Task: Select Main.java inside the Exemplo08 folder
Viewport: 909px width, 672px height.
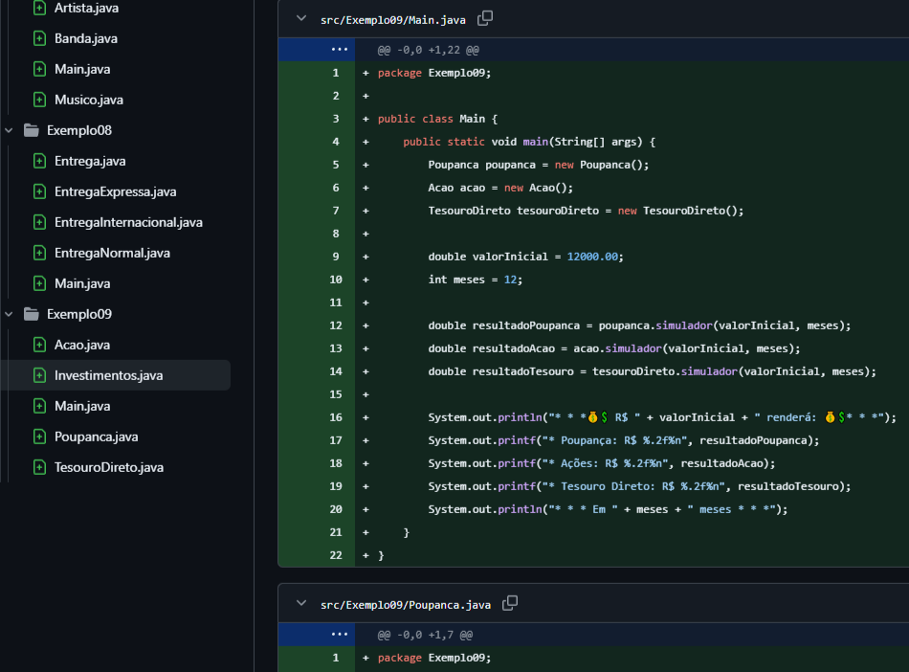Action: (82, 284)
